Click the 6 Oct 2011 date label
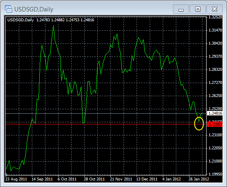The image size is (227, 187). (x=67, y=179)
